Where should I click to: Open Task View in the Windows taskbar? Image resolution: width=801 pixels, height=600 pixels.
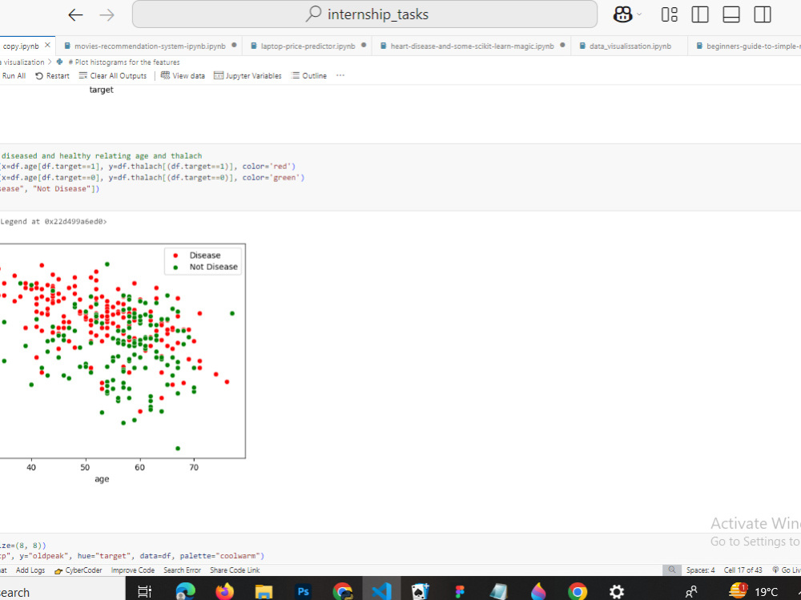(x=145, y=592)
